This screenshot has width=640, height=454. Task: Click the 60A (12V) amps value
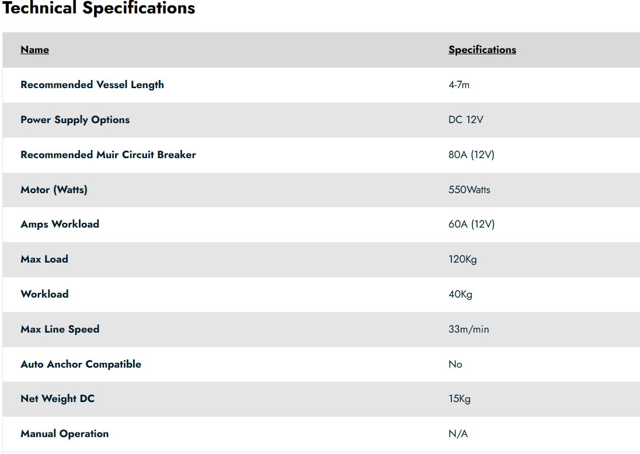[471, 224]
